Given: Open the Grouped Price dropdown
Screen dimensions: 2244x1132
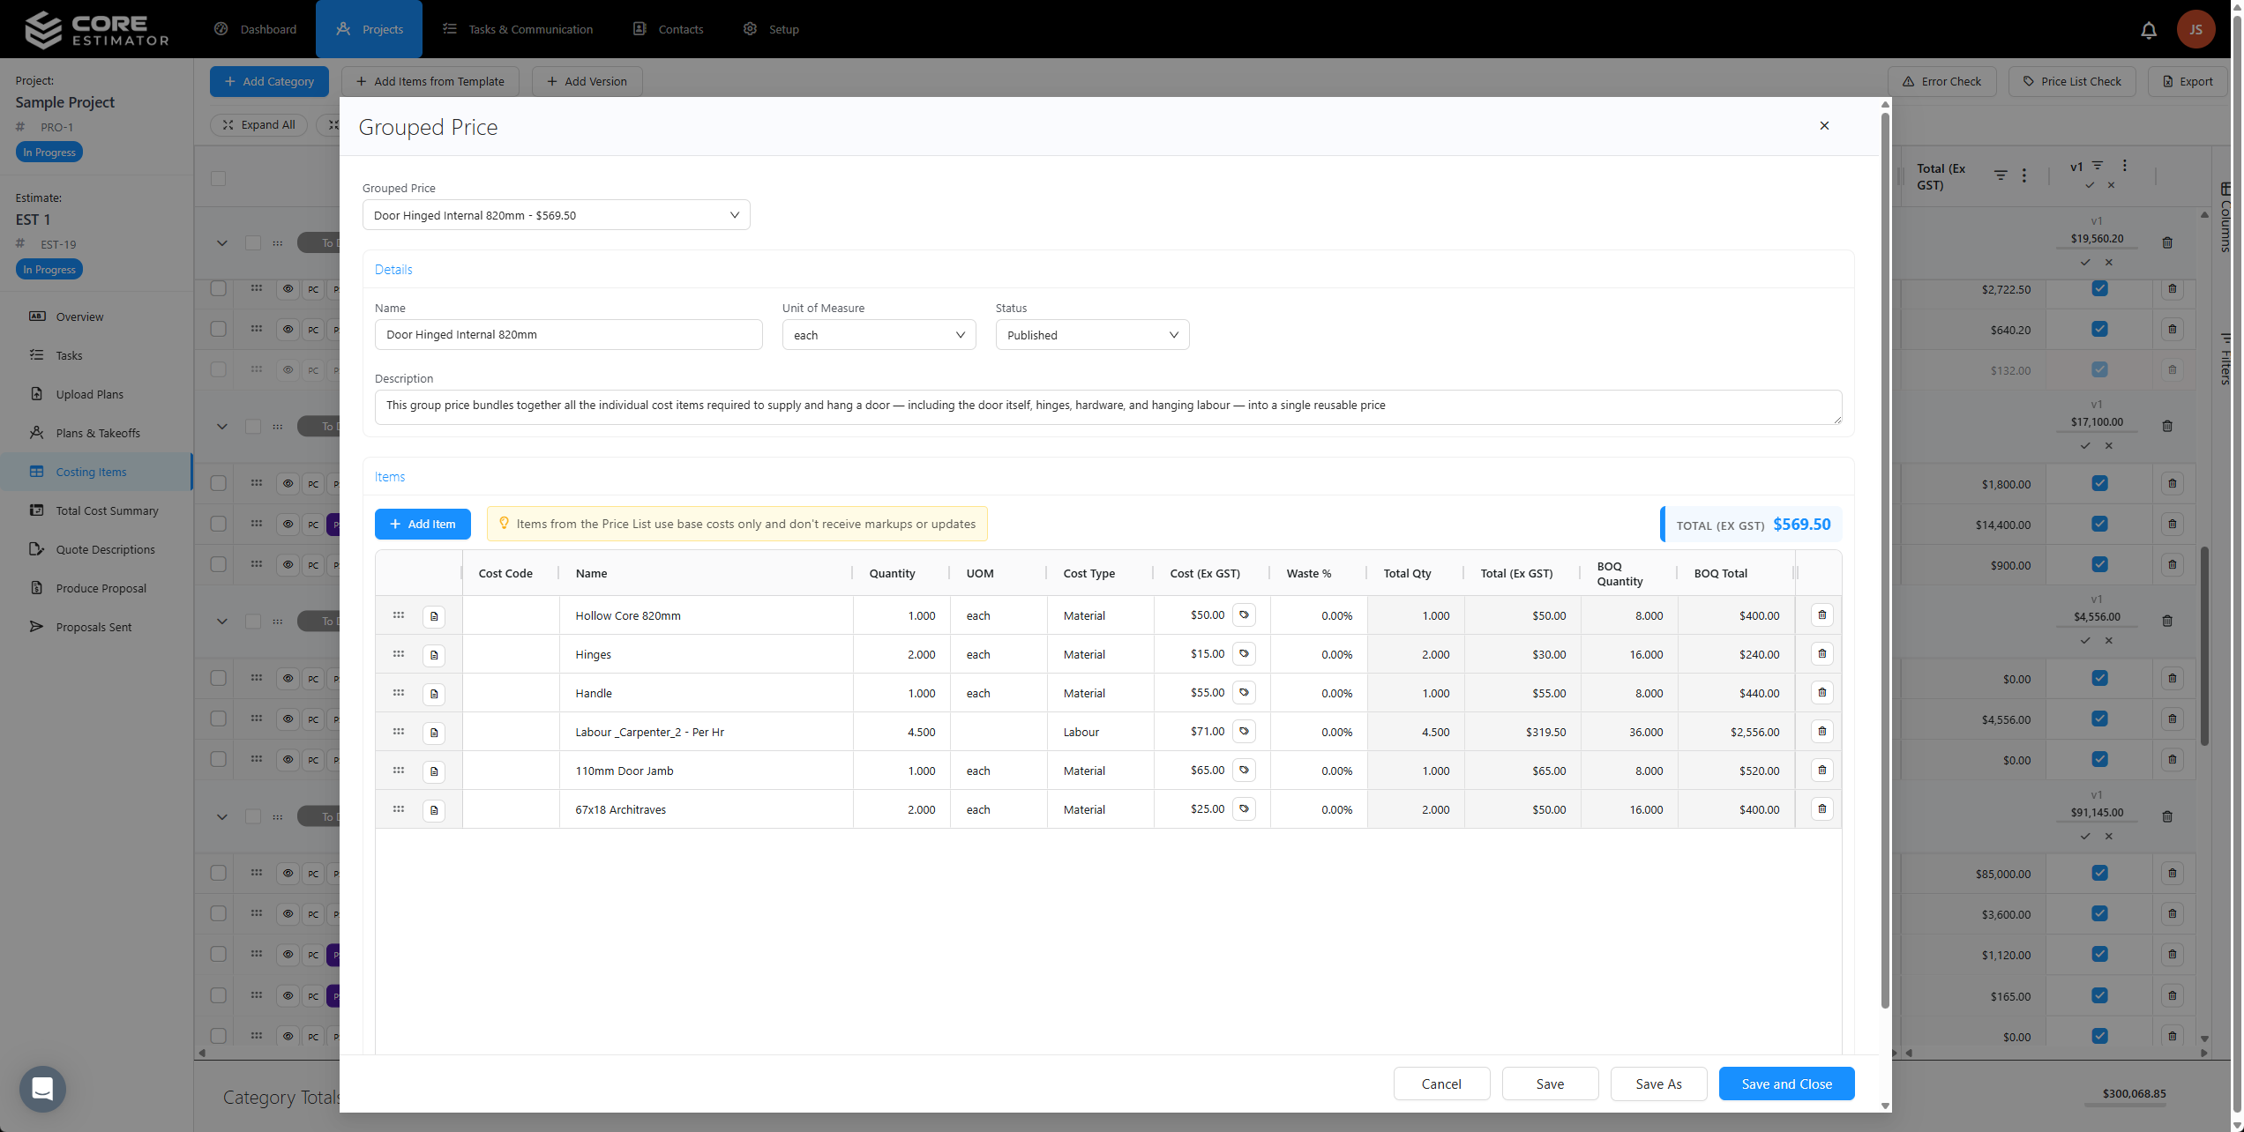Looking at the screenshot, I should (556, 214).
